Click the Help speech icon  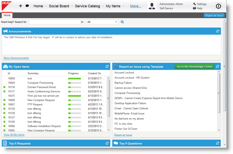point(194,8)
